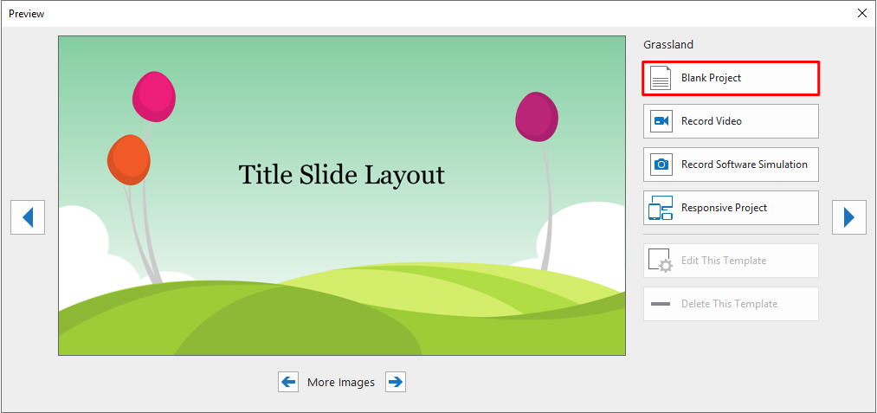
Task: Show previous image under More Images
Action: (x=288, y=382)
